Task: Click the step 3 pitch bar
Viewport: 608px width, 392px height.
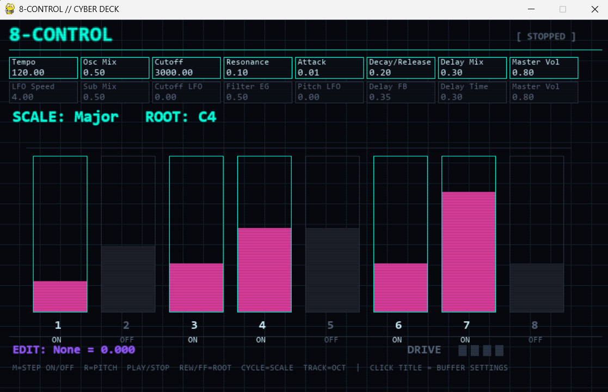Action: 196,234
